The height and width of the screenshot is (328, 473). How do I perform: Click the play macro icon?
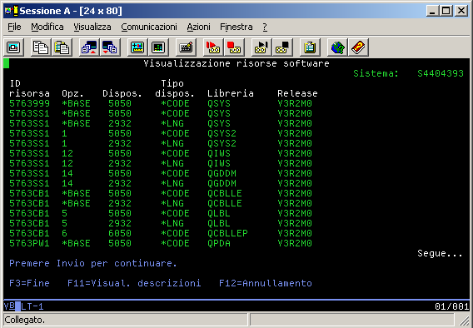click(261, 47)
